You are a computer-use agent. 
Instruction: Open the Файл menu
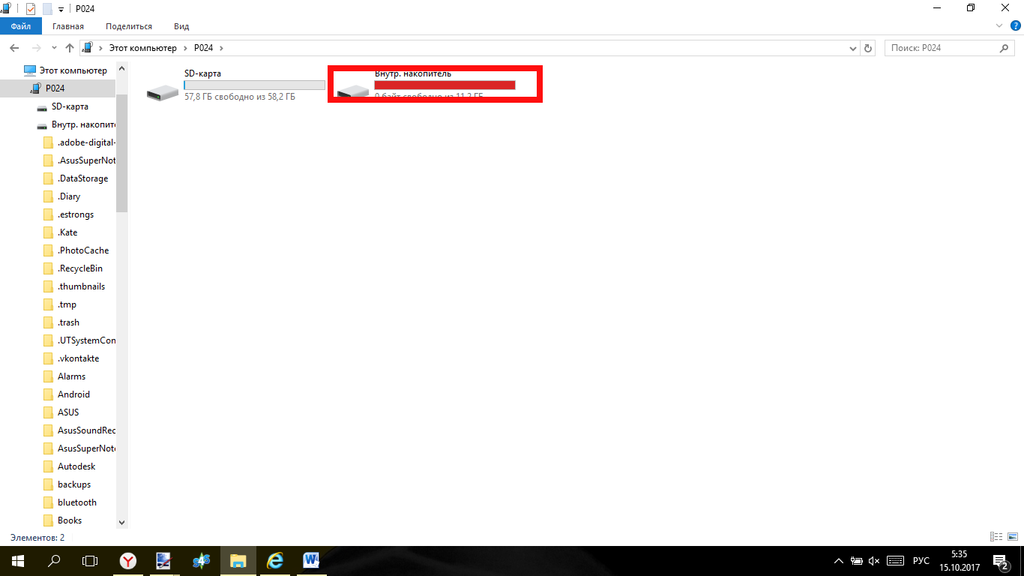click(20, 26)
